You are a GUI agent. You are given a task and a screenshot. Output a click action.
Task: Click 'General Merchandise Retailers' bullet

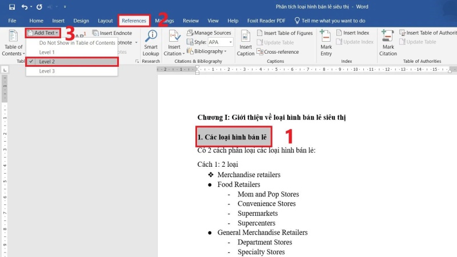point(262,232)
